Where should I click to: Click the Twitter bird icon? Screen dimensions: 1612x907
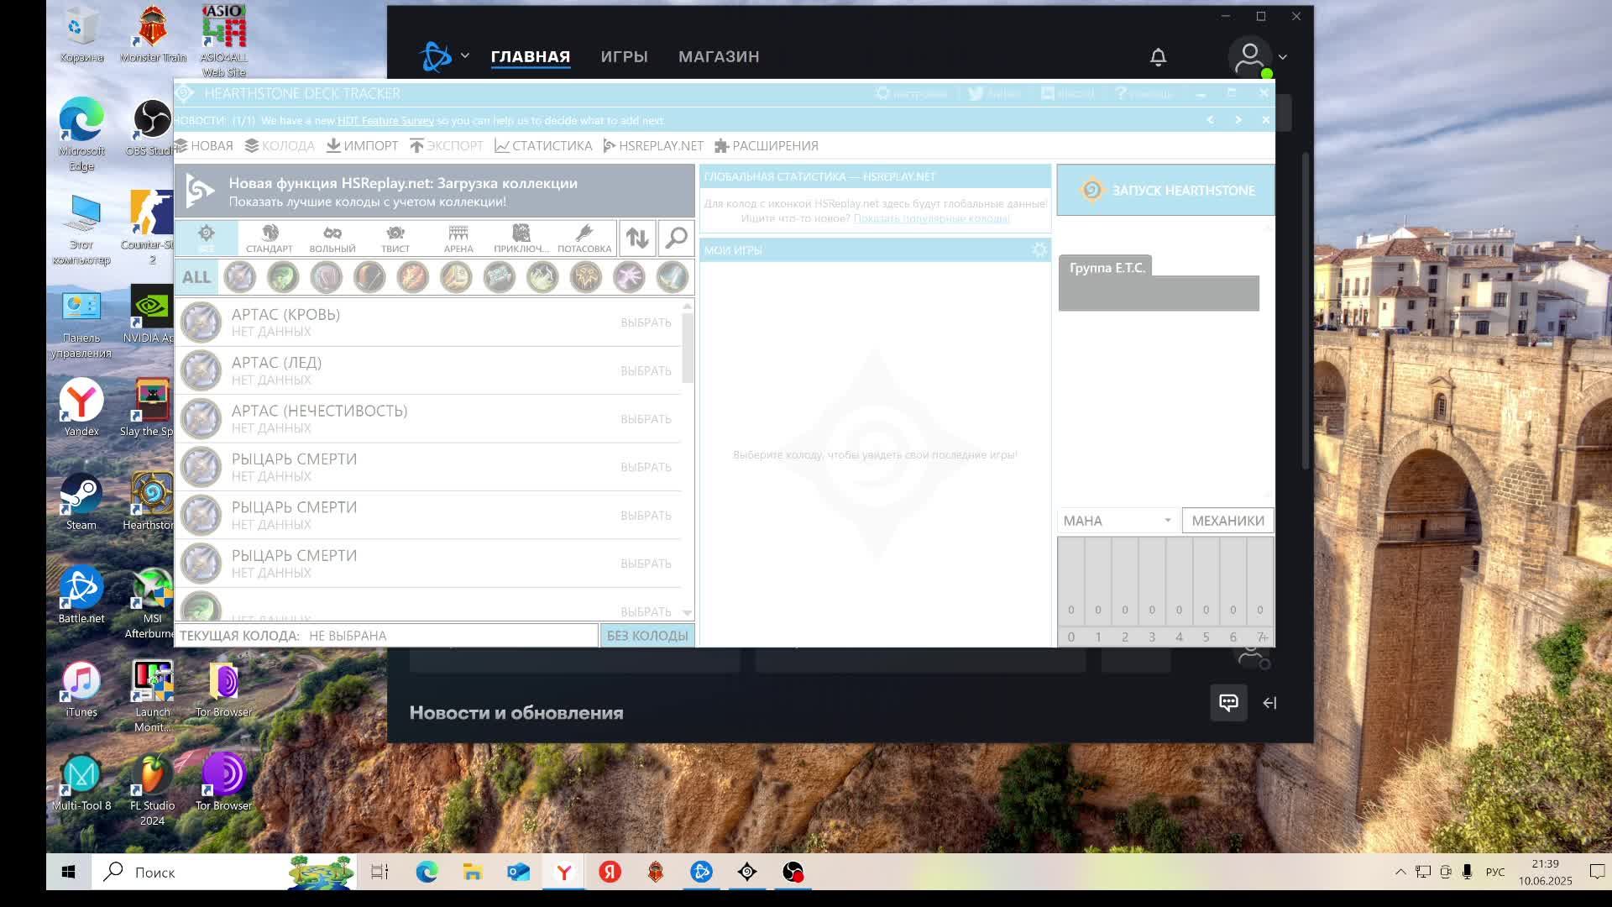976,93
